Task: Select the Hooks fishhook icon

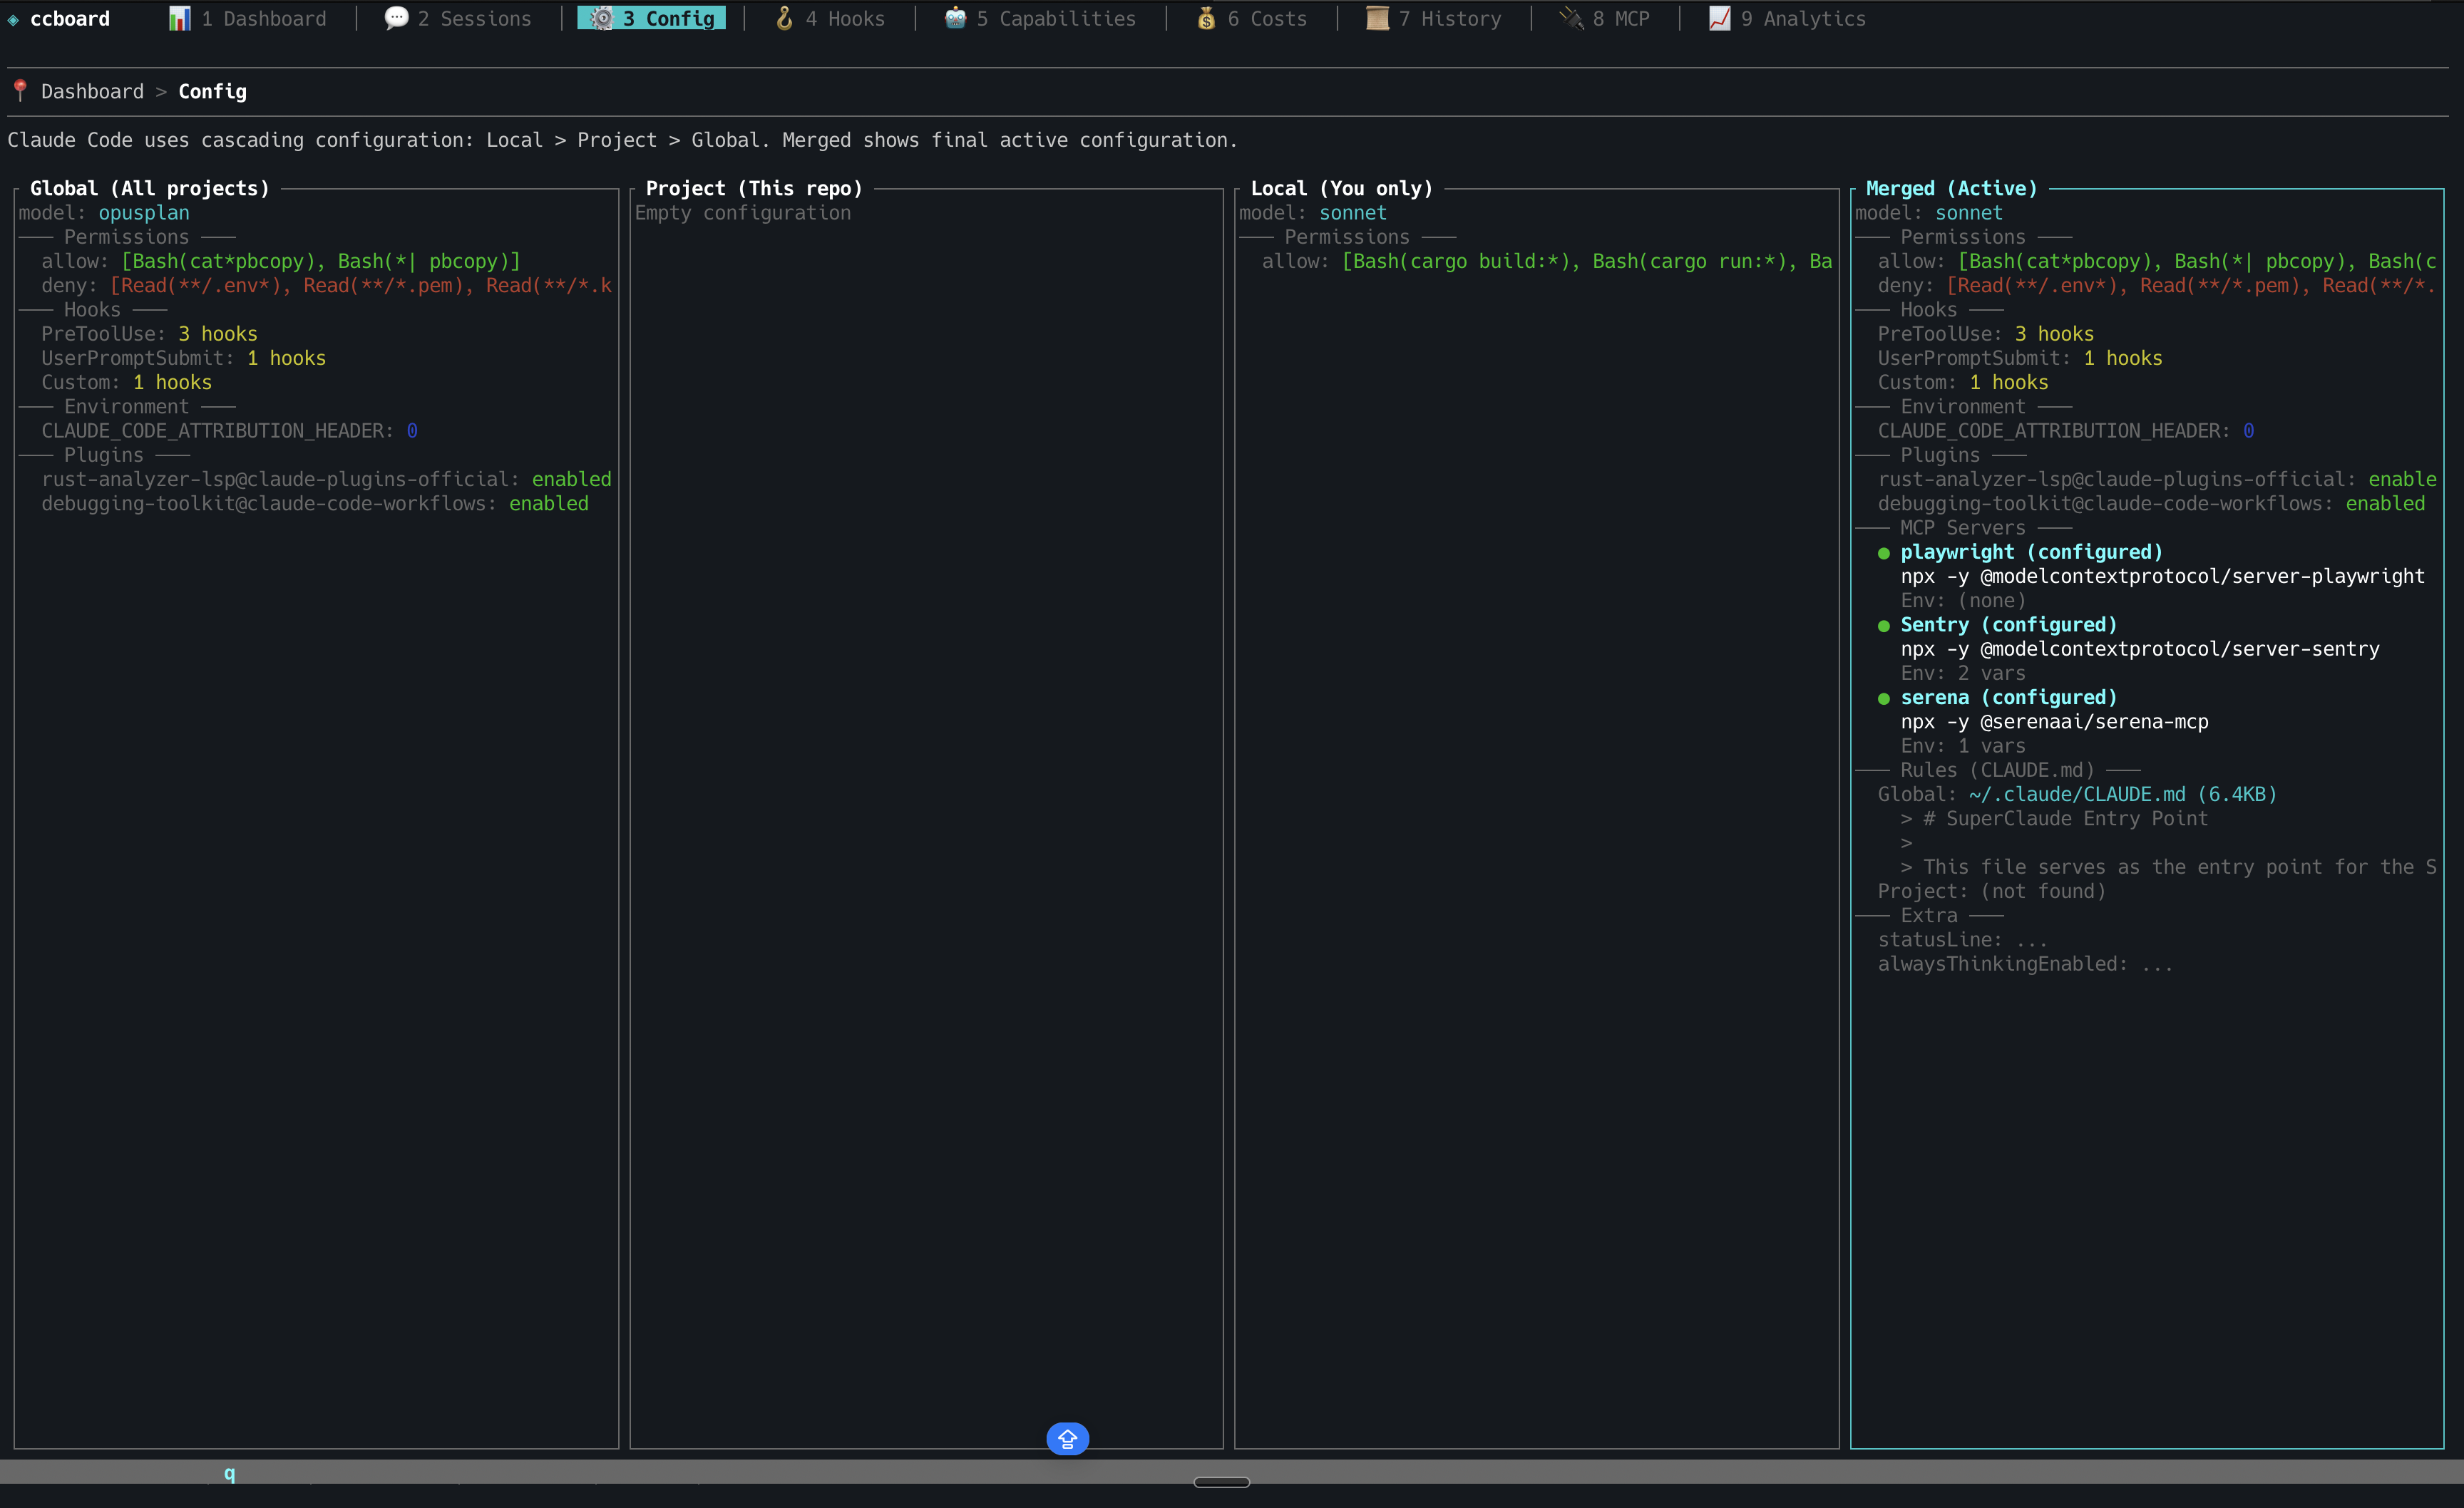Action: pyautogui.click(x=784, y=17)
